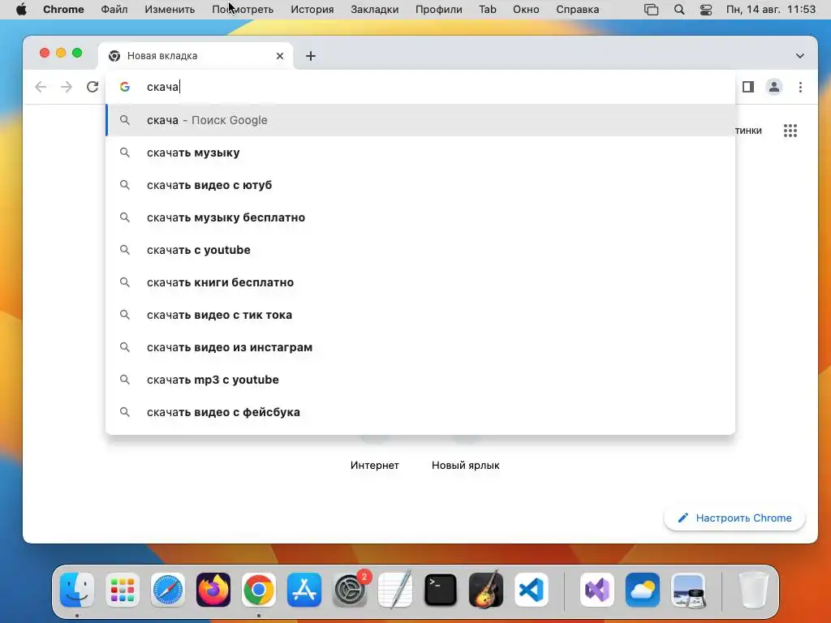This screenshot has width=831, height=623.
Task: Open Weather app from the Dock
Action: [x=643, y=590]
